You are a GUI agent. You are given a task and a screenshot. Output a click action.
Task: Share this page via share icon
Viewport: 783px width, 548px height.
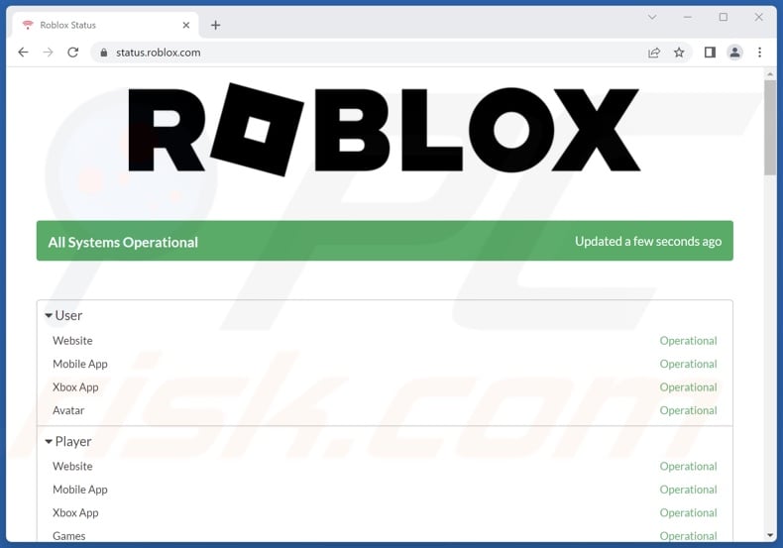pyautogui.click(x=654, y=53)
